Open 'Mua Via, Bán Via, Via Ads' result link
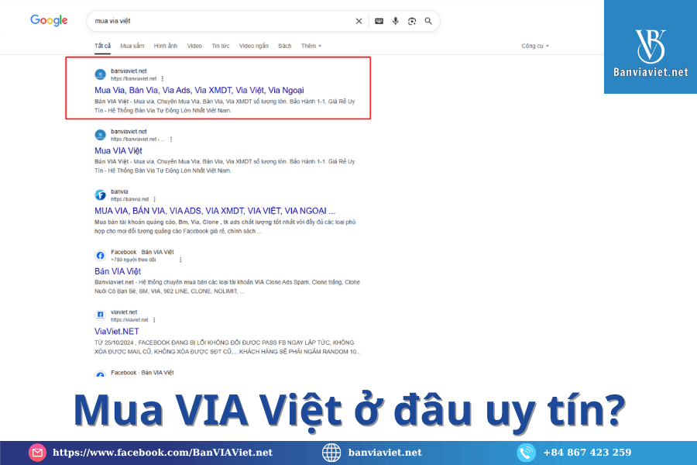Image resolution: width=697 pixels, height=465 pixels. tap(199, 91)
